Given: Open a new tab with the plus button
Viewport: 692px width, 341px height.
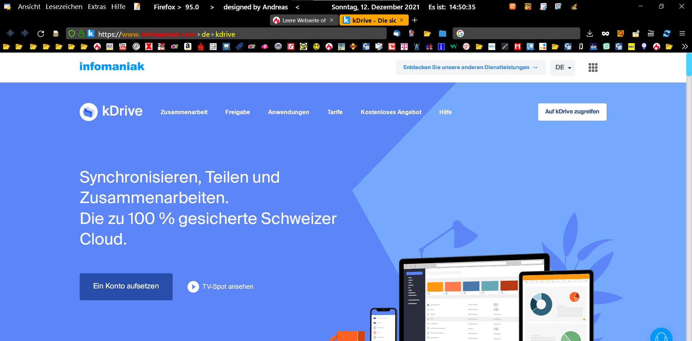Looking at the screenshot, I should tap(414, 20).
